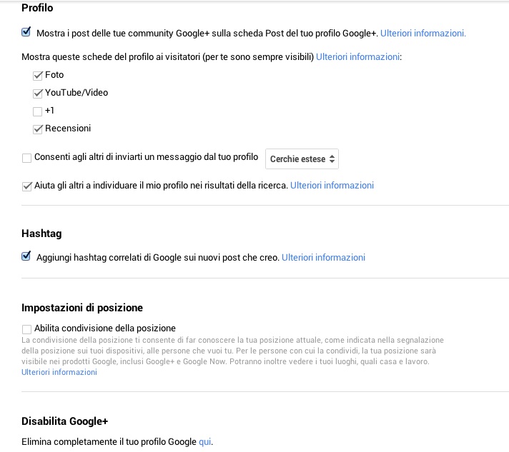
Task: Enable checkbox allowing messages from your profile
Action: 27,158
